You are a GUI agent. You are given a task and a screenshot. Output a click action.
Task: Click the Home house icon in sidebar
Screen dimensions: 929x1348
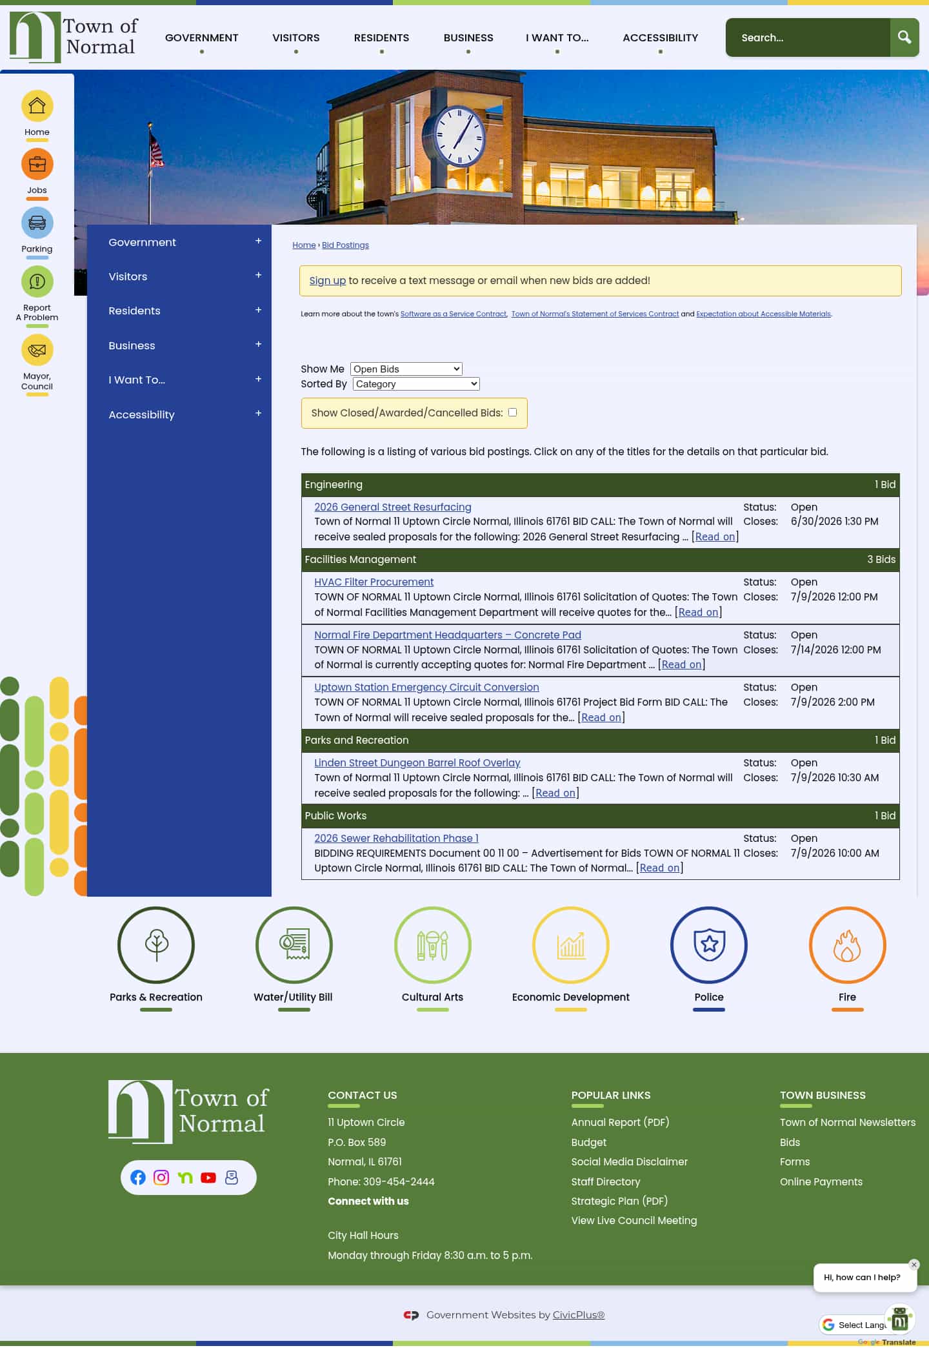pos(37,106)
